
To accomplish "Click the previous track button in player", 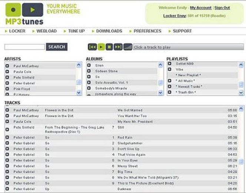I will pyautogui.click(x=92, y=47).
